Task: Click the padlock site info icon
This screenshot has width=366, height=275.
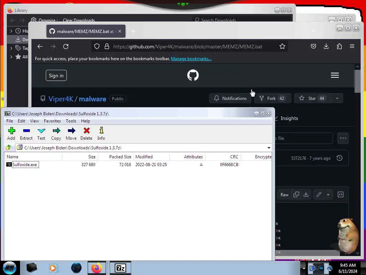Action: click(107, 46)
